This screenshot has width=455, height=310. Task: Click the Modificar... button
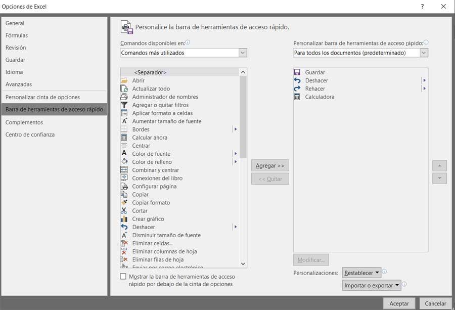tap(311, 260)
